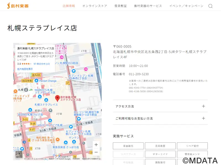Click the 3COINS 札幌アピア店 marker
The height and width of the screenshot is (165, 221).
click(x=30, y=110)
